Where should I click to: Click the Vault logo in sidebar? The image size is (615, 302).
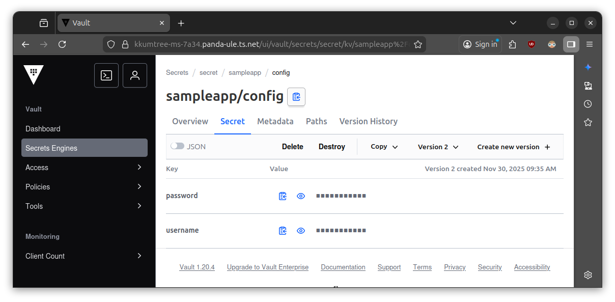tap(34, 75)
